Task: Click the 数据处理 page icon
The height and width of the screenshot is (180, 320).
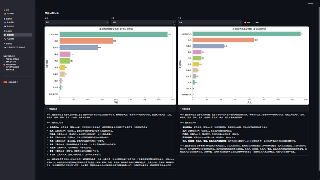Action: [x=5, y=26]
